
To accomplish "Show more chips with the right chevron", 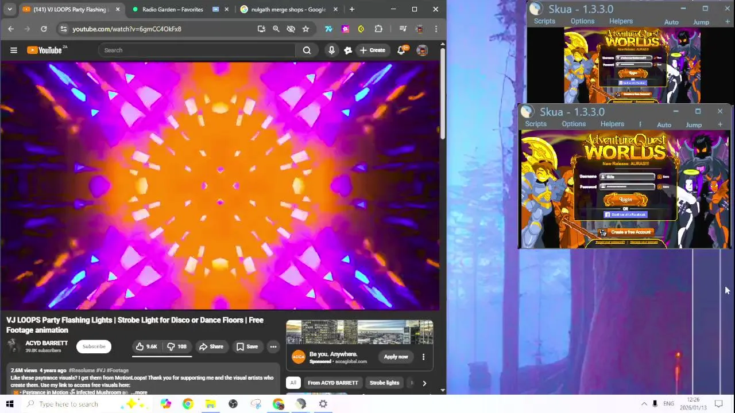I will tap(424, 383).
